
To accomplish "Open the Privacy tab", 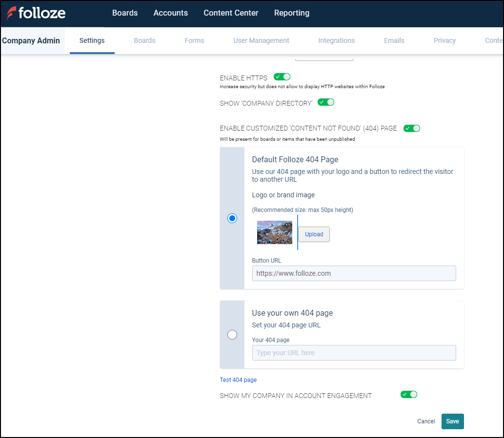I will tap(444, 40).
